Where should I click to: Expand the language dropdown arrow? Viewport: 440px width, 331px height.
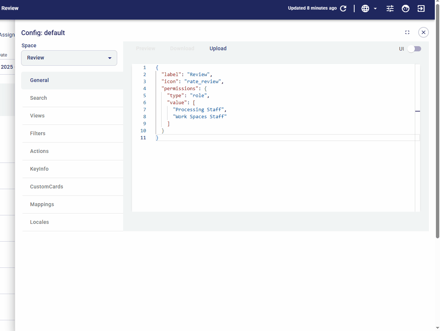pos(375,9)
